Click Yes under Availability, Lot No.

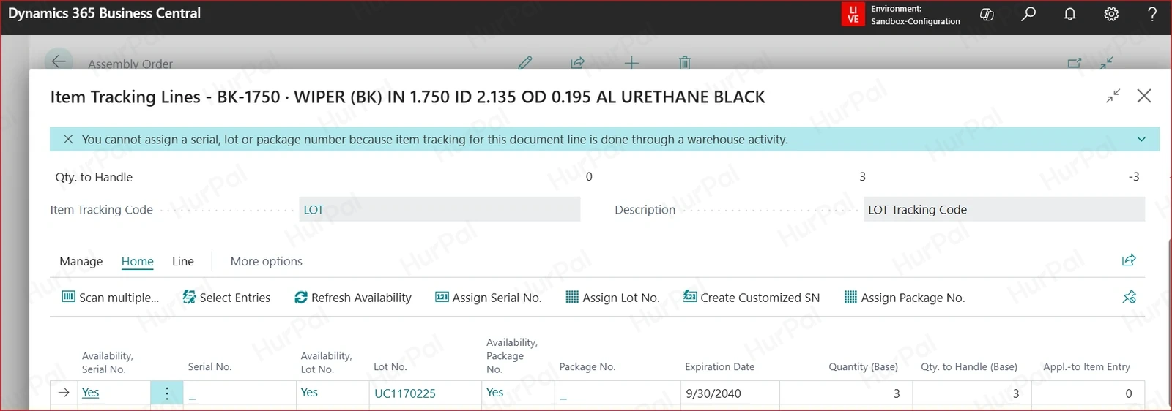309,393
